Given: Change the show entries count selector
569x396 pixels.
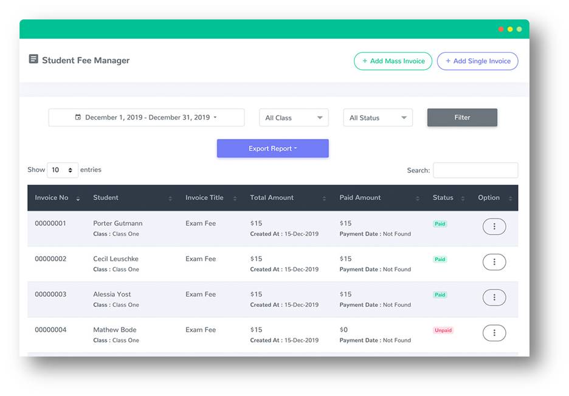Looking at the screenshot, I should 63,170.
